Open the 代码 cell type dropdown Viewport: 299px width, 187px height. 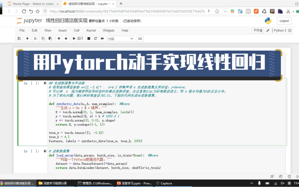coord(121,39)
